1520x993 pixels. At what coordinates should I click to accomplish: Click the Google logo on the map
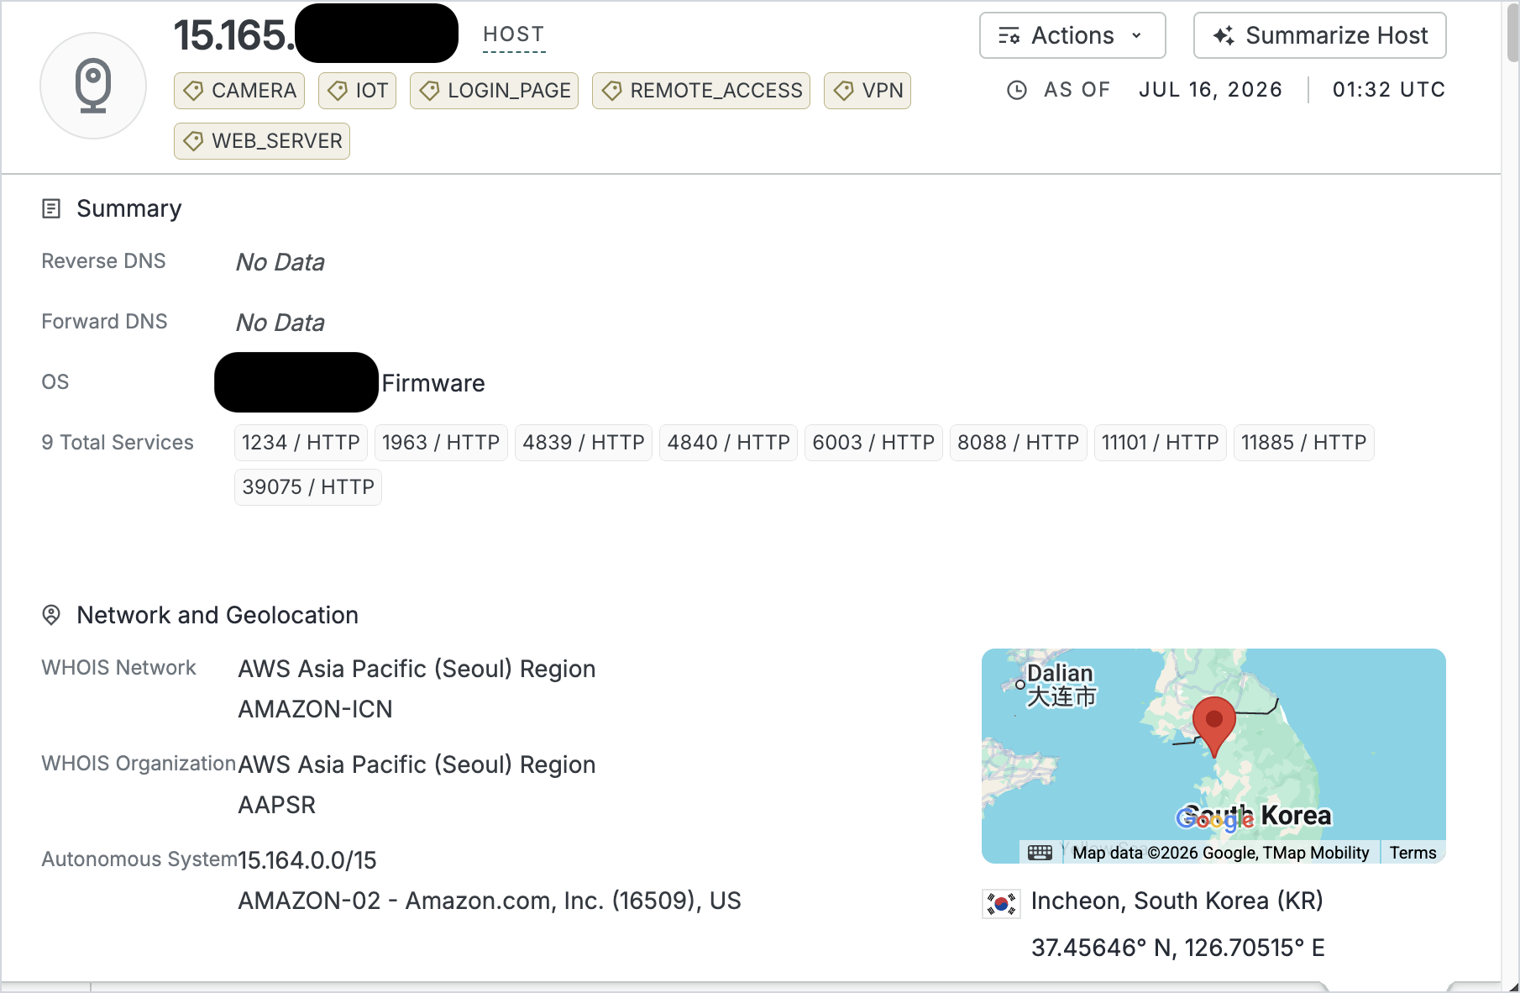1214,818
